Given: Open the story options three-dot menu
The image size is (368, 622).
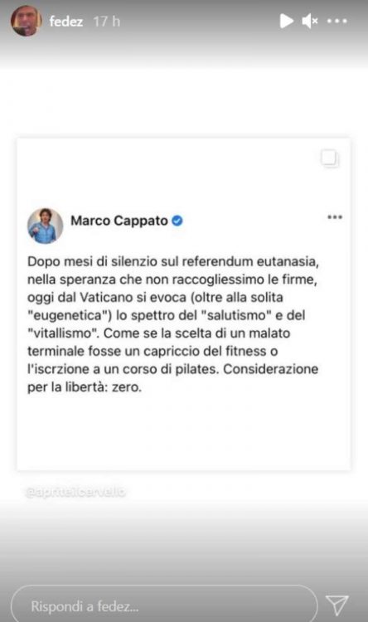Looking at the screenshot, I should [x=337, y=21].
